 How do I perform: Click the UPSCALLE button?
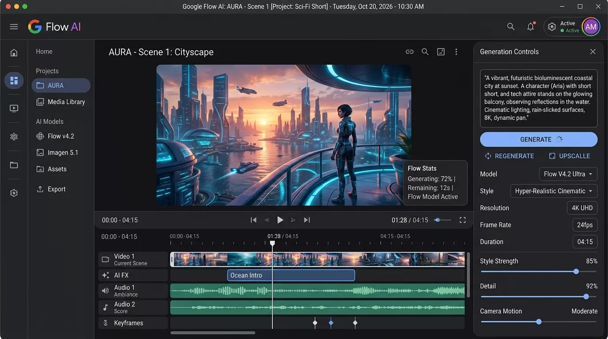(570, 156)
